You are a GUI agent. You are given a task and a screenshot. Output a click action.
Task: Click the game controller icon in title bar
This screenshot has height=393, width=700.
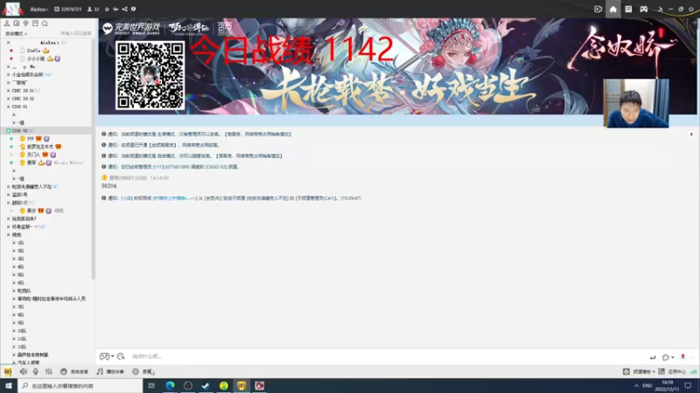643,9
